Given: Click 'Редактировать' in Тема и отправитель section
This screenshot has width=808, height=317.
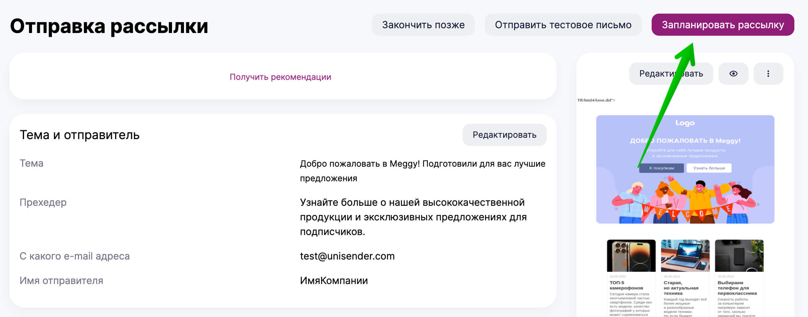Looking at the screenshot, I should point(504,135).
